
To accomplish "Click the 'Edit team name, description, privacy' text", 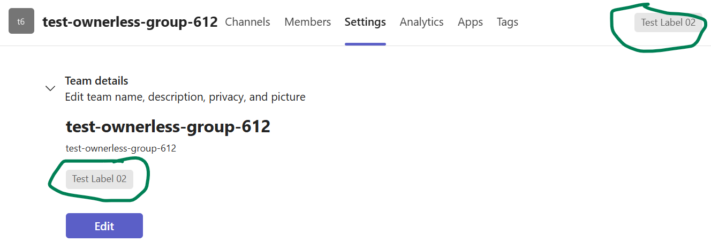I will click(185, 97).
